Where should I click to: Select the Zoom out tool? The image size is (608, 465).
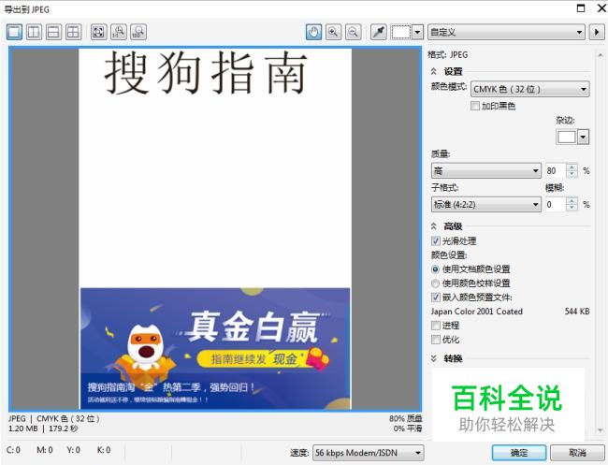[x=354, y=32]
